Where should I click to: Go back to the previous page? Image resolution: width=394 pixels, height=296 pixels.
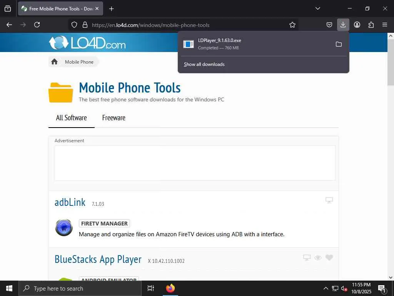(9, 25)
